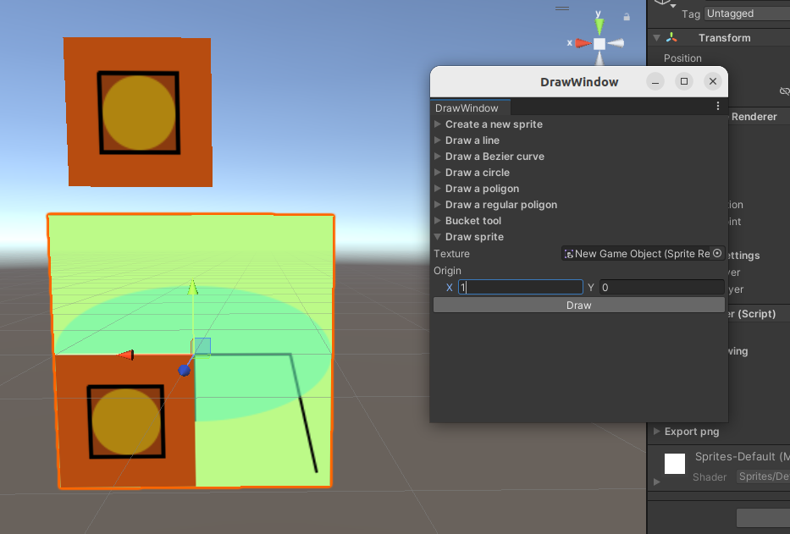Select the DrawWindow tab
790x534 pixels.
pos(467,108)
